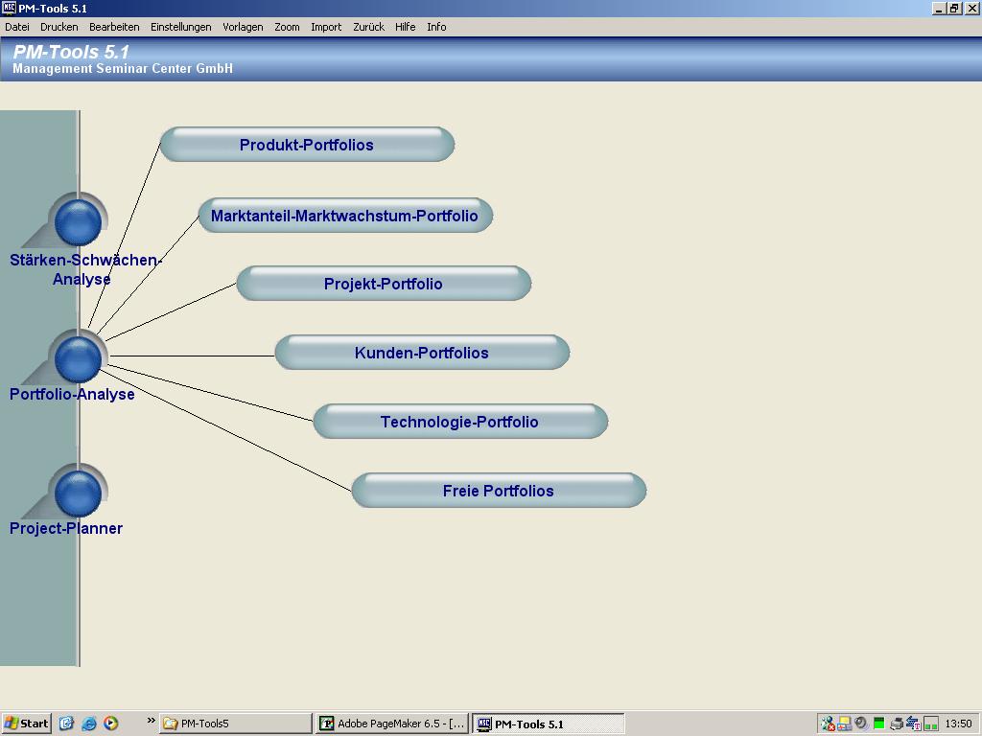982x736 pixels.
Task: Open the Bearbeiten menu
Action: pyautogui.click(x=114, y=27)
